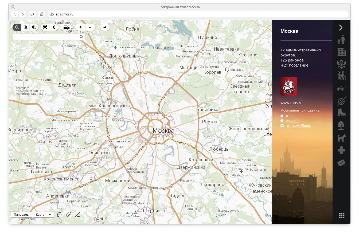359x234 pixels.
Task: Open the eagle emblem government category
Action: click(341, 64)
